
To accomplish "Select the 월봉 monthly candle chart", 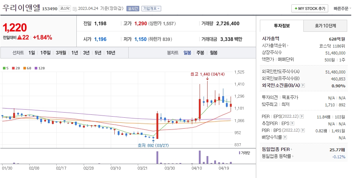I will pos(214,53).
